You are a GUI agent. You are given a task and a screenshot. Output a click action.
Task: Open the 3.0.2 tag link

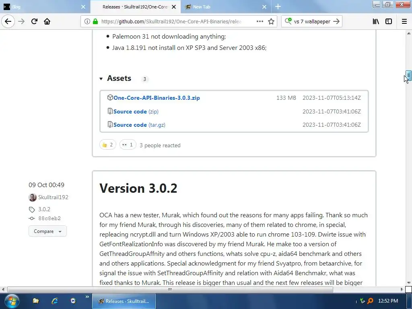44,209
